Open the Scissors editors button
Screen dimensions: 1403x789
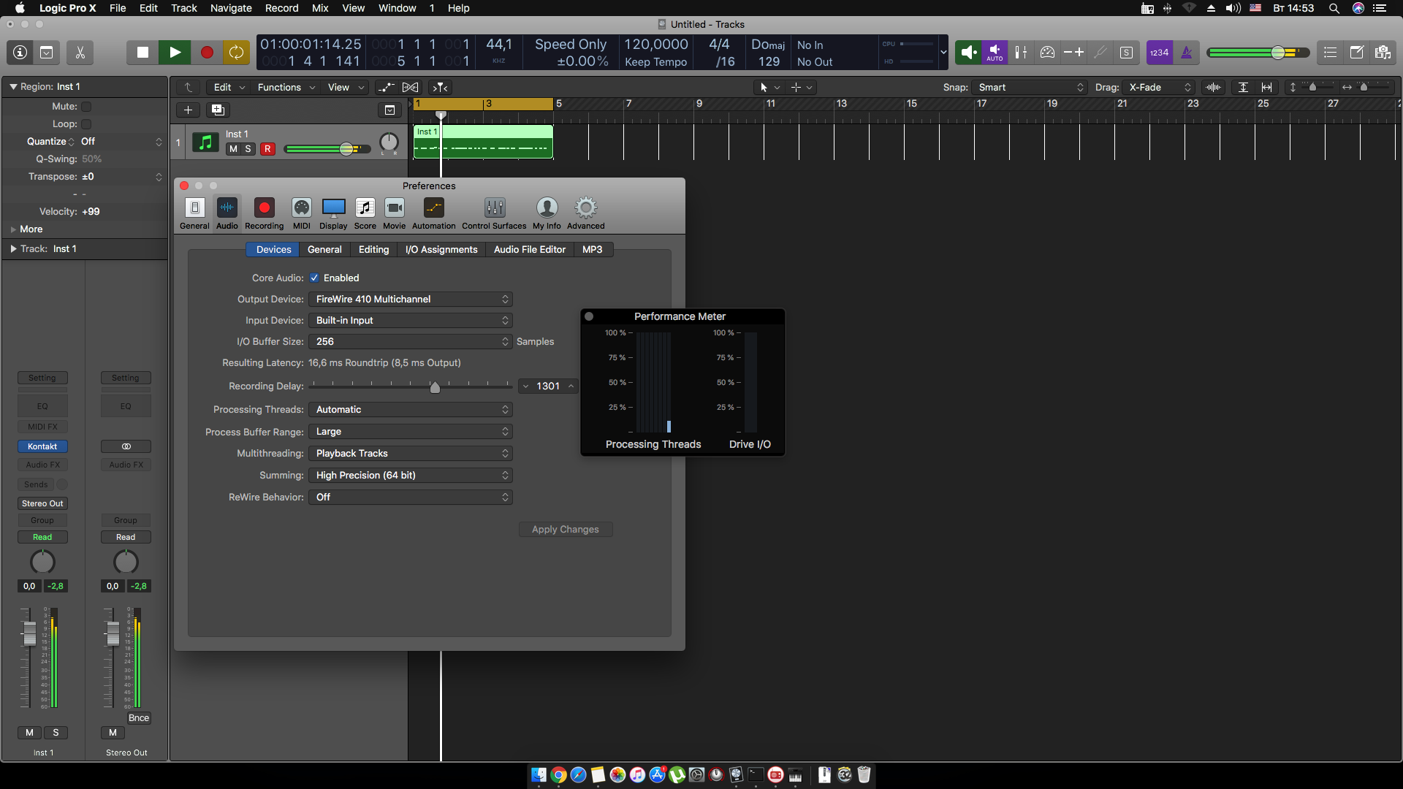[80, 53]
